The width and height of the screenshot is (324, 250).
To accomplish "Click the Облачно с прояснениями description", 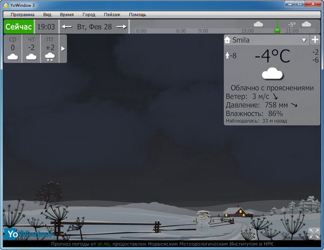I will 272,88.
